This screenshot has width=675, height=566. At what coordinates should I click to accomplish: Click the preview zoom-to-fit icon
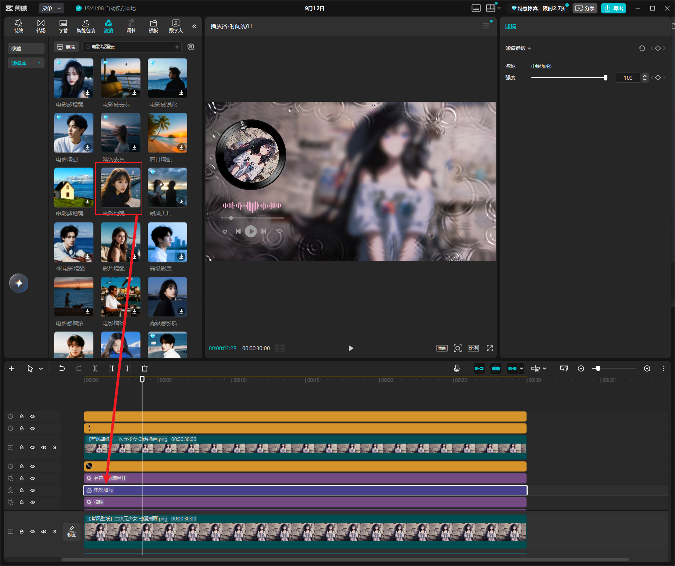(x=458, y=348)
